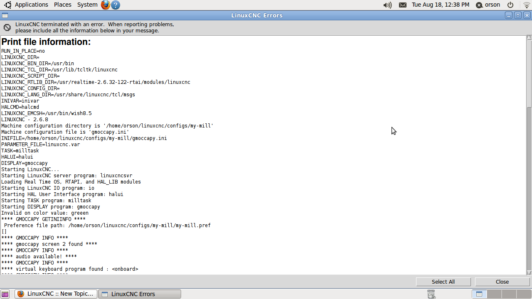Image resolution: width=532 pixels, height=299 pixels.
Task: Open the Help icon in top panel
Action: [116, 5]
